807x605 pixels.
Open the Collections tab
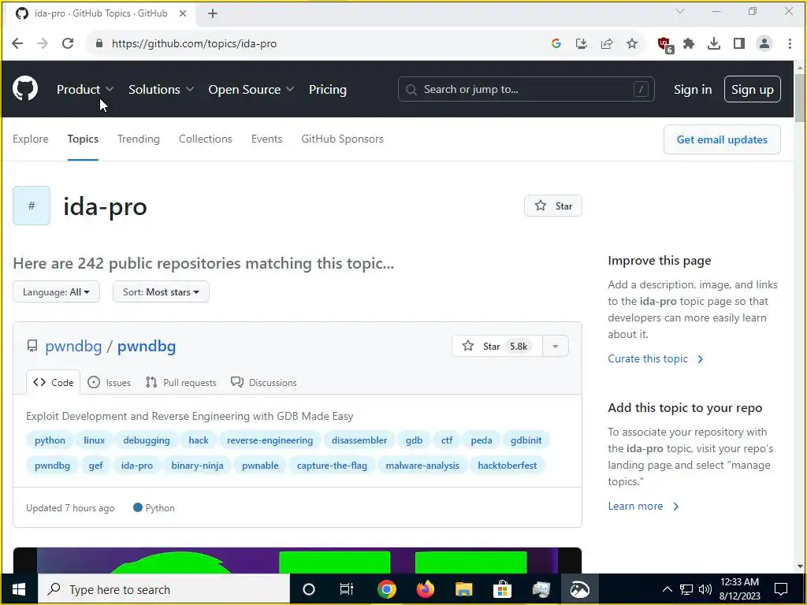pos(206,139)
